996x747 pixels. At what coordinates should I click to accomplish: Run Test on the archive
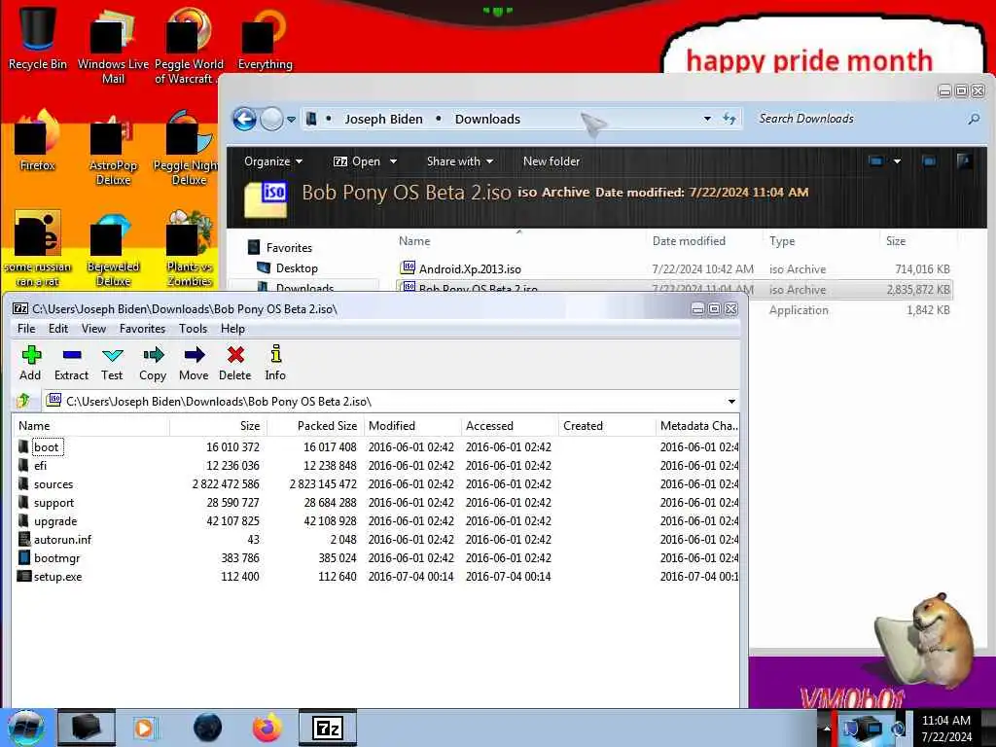click(x=112, y=363)
